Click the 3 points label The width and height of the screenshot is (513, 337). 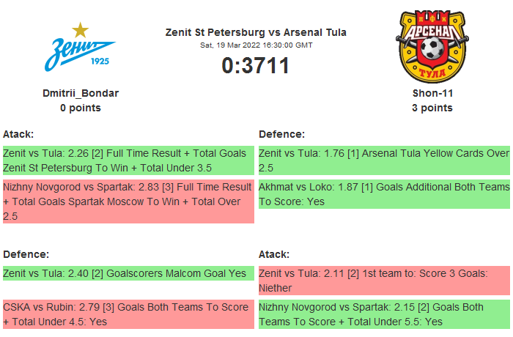coord(432,108)
